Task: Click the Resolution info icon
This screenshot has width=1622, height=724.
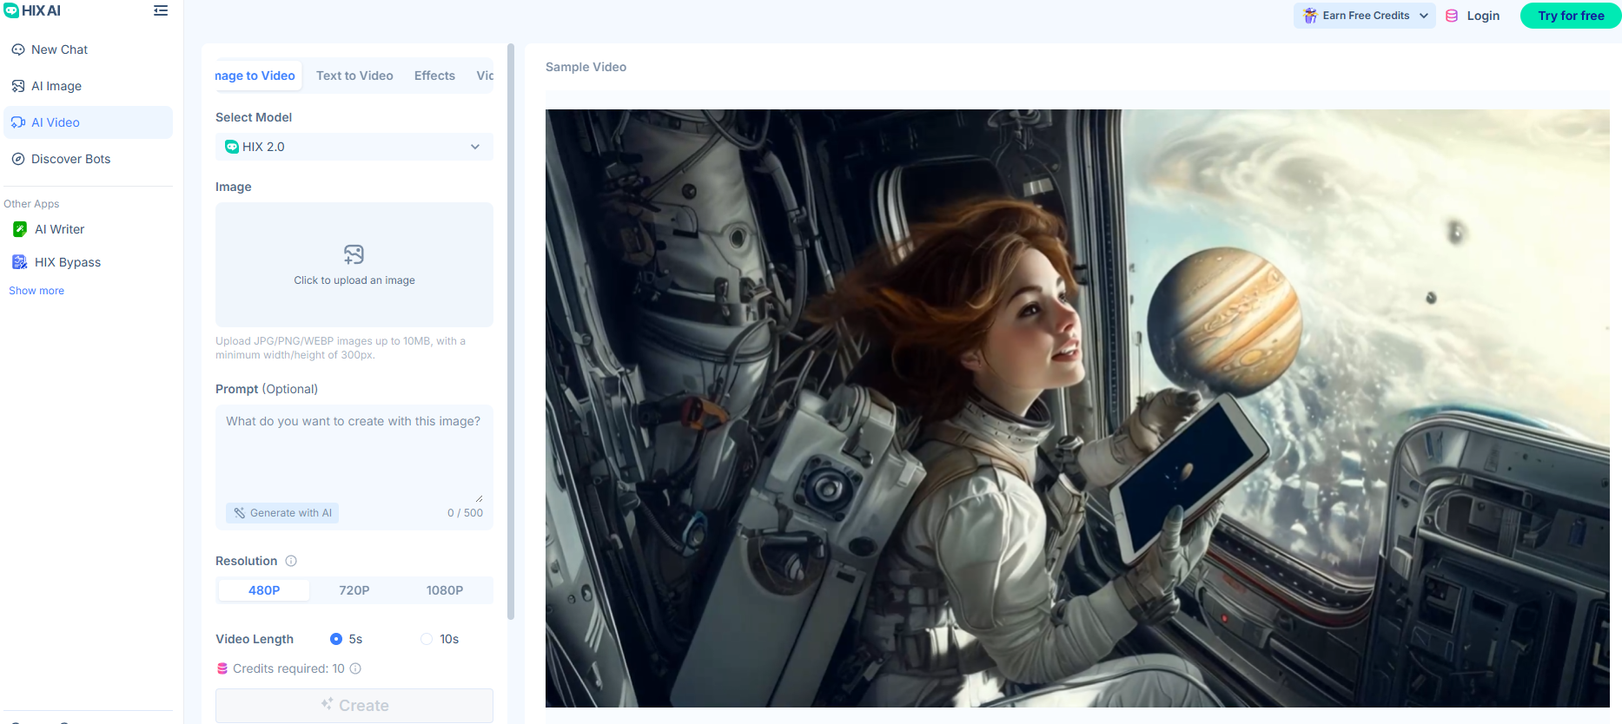Action: click(291, 561)
